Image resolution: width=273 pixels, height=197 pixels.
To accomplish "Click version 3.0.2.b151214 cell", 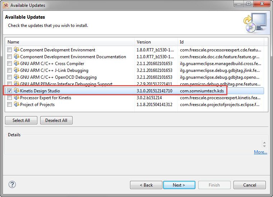I will [x=149, y=98].
